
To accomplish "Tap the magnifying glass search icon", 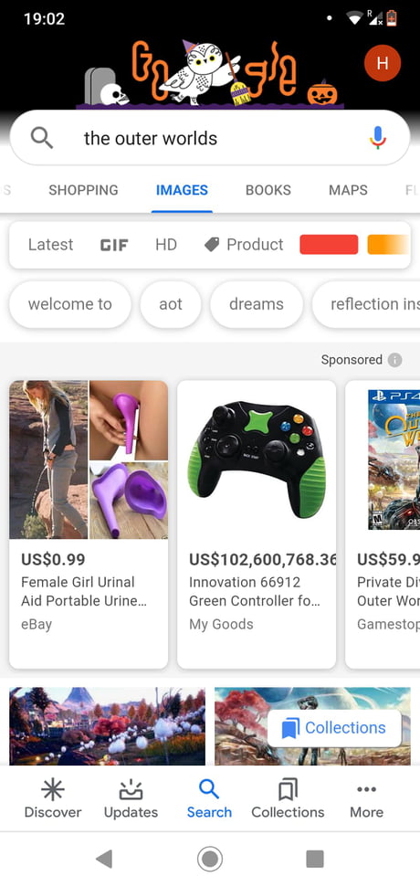I will pyautogui.click(x=42, y=137).
